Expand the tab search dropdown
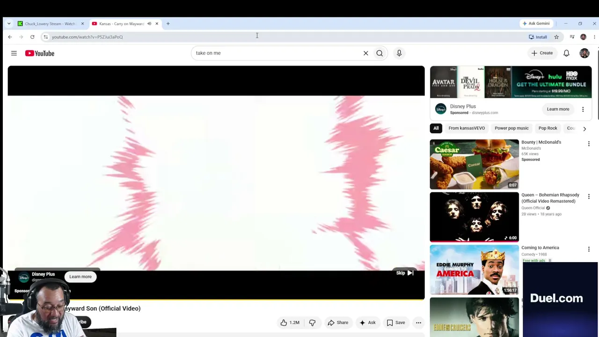This screenshot has height=337, width=599. pyautogui.click(x=9, y=23)
